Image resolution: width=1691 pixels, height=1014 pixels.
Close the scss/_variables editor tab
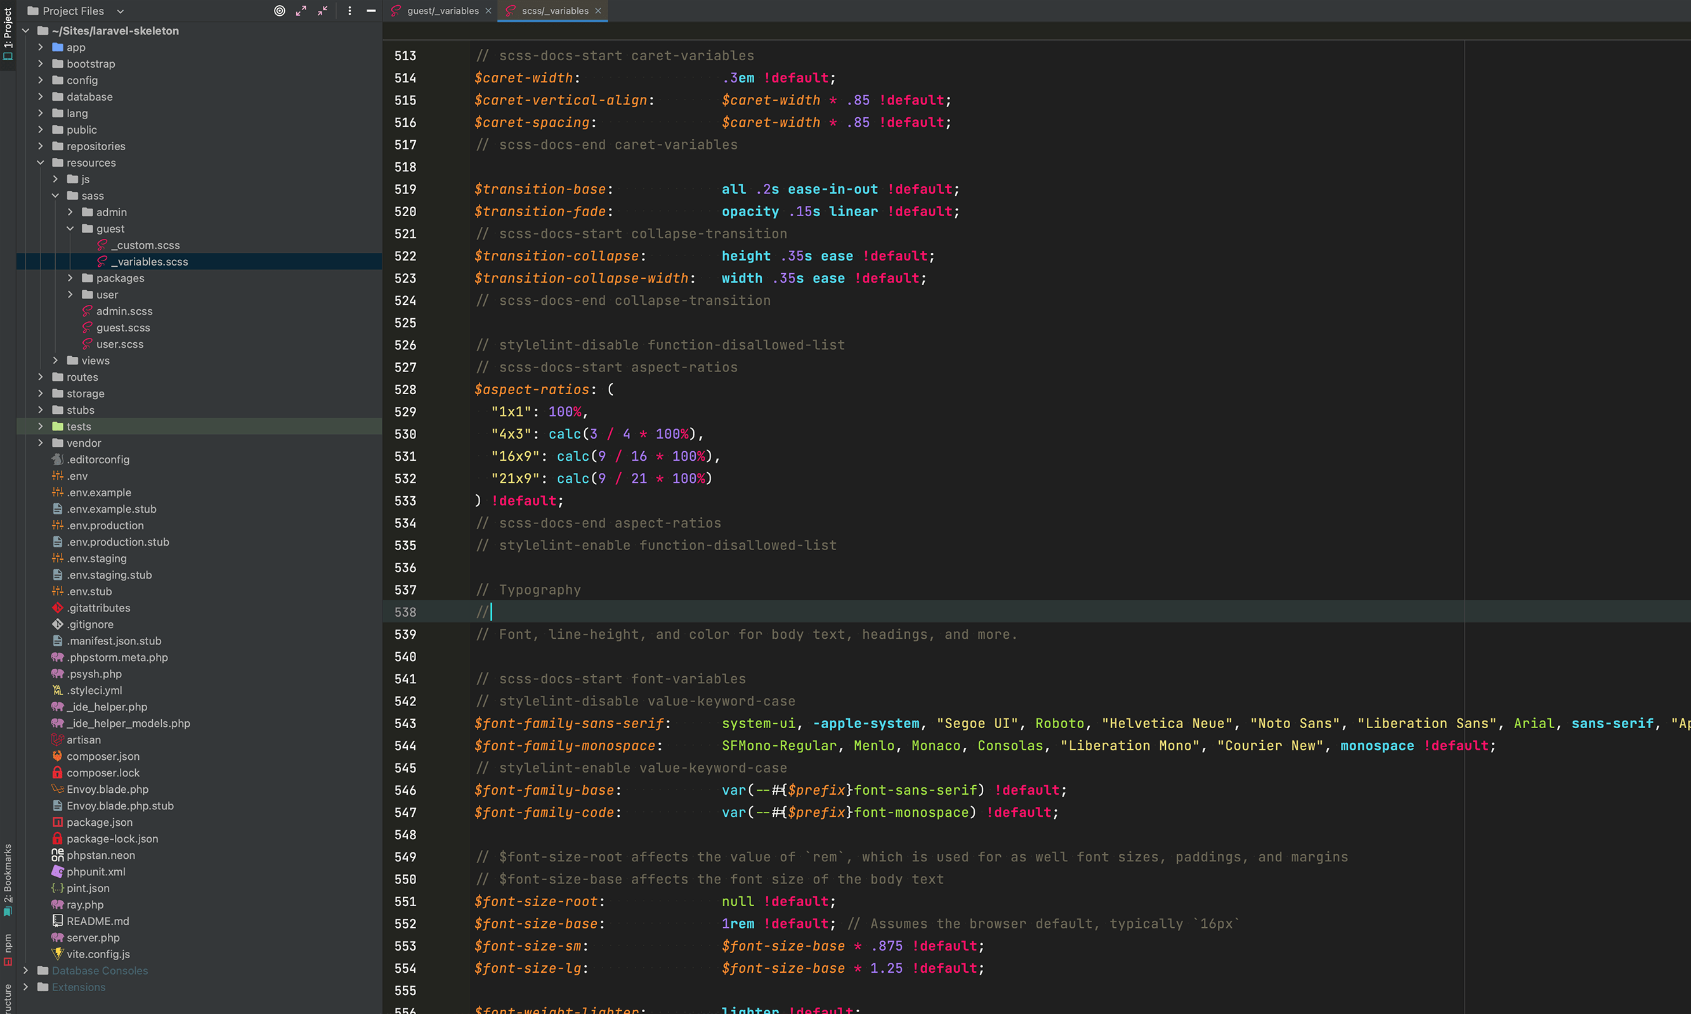point(598,11)
